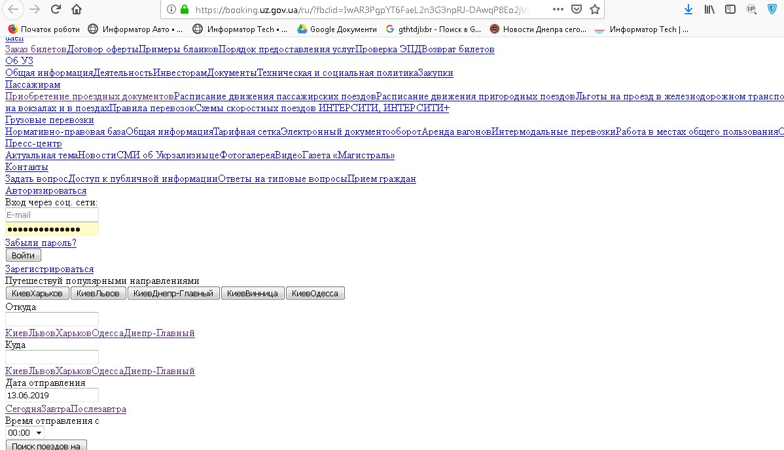
Task: Open Проверка ЭПД link
Action: pos(389,50)
